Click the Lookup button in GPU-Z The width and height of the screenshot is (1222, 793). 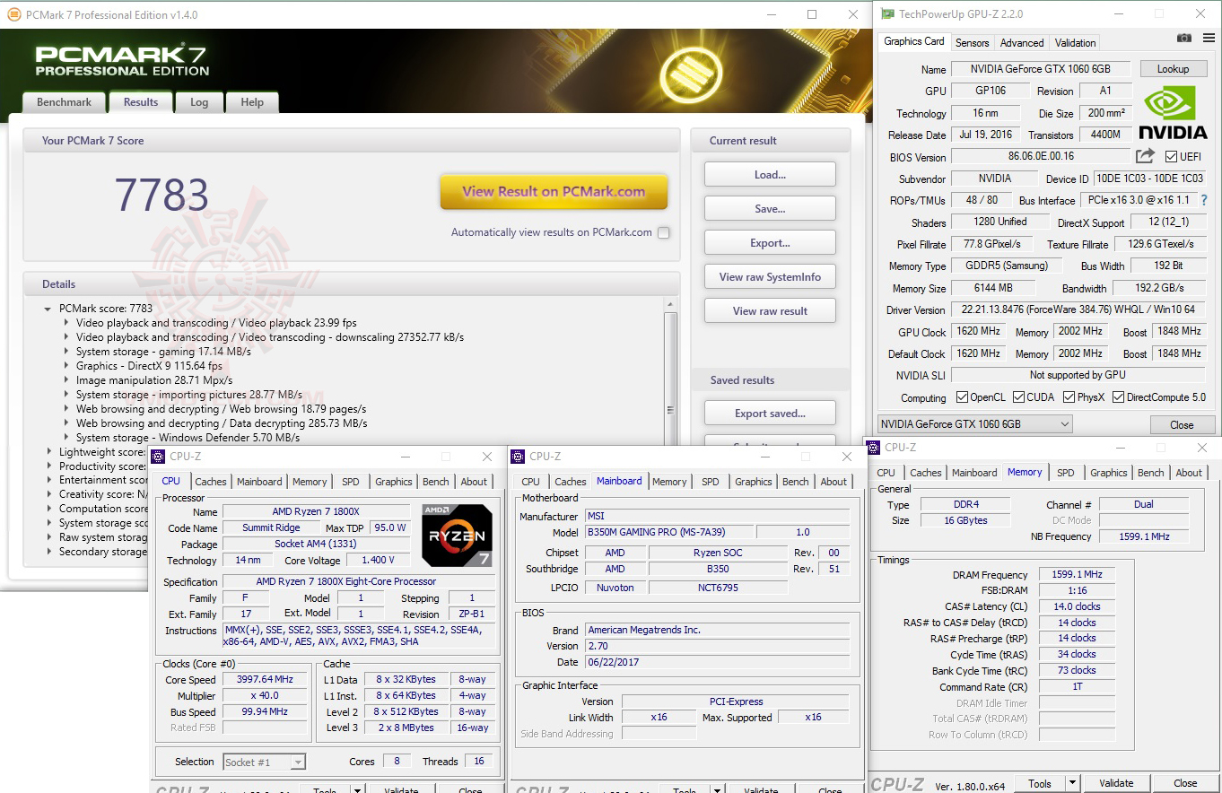[1173, 69]
